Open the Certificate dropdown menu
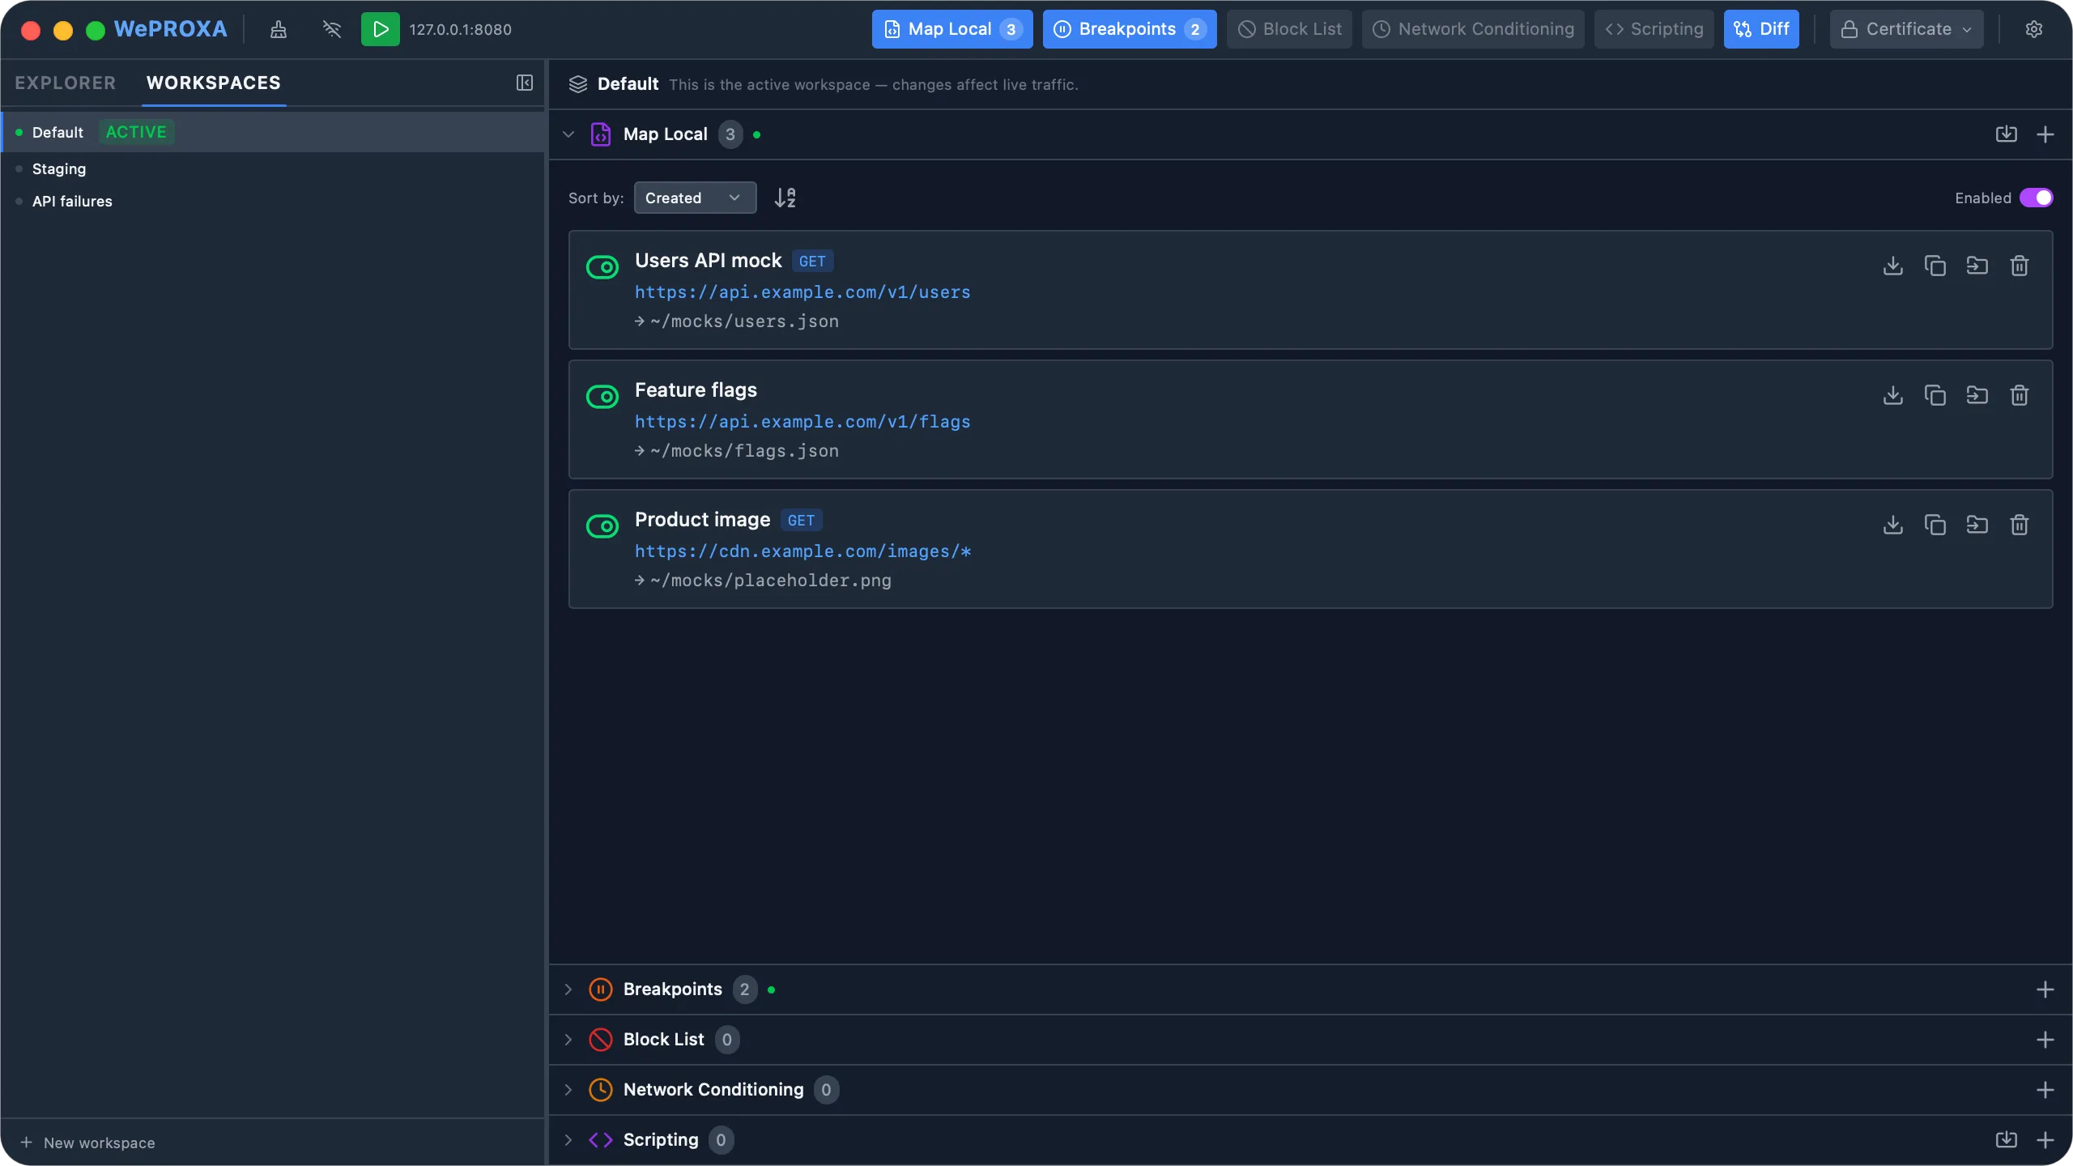Screen dimensions: 2073x1166 [x=1906, y=29]
